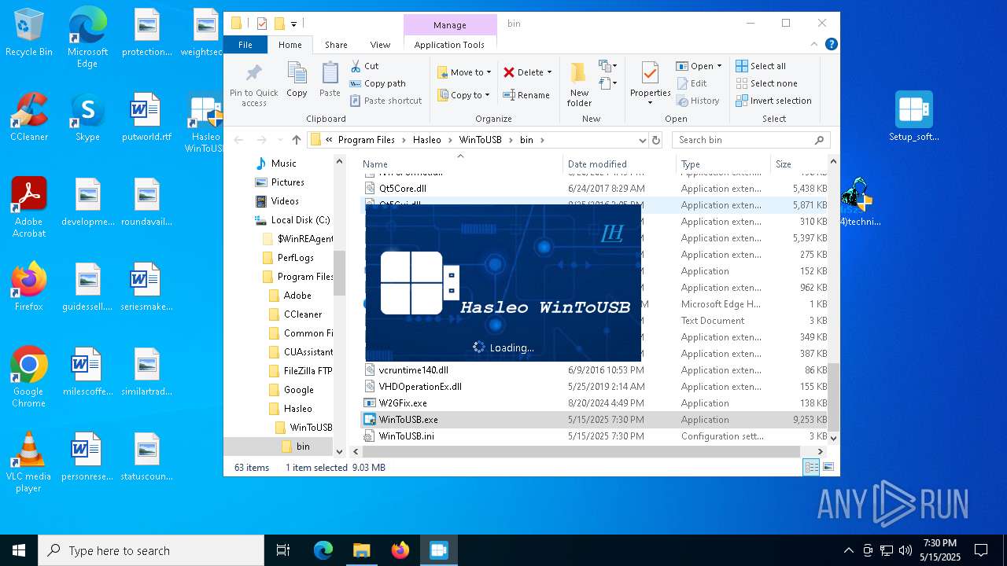The width and height of the screenshot is (1007, 566).
Task: Click the Paste ribbon icon
Action: click(330, 79)
